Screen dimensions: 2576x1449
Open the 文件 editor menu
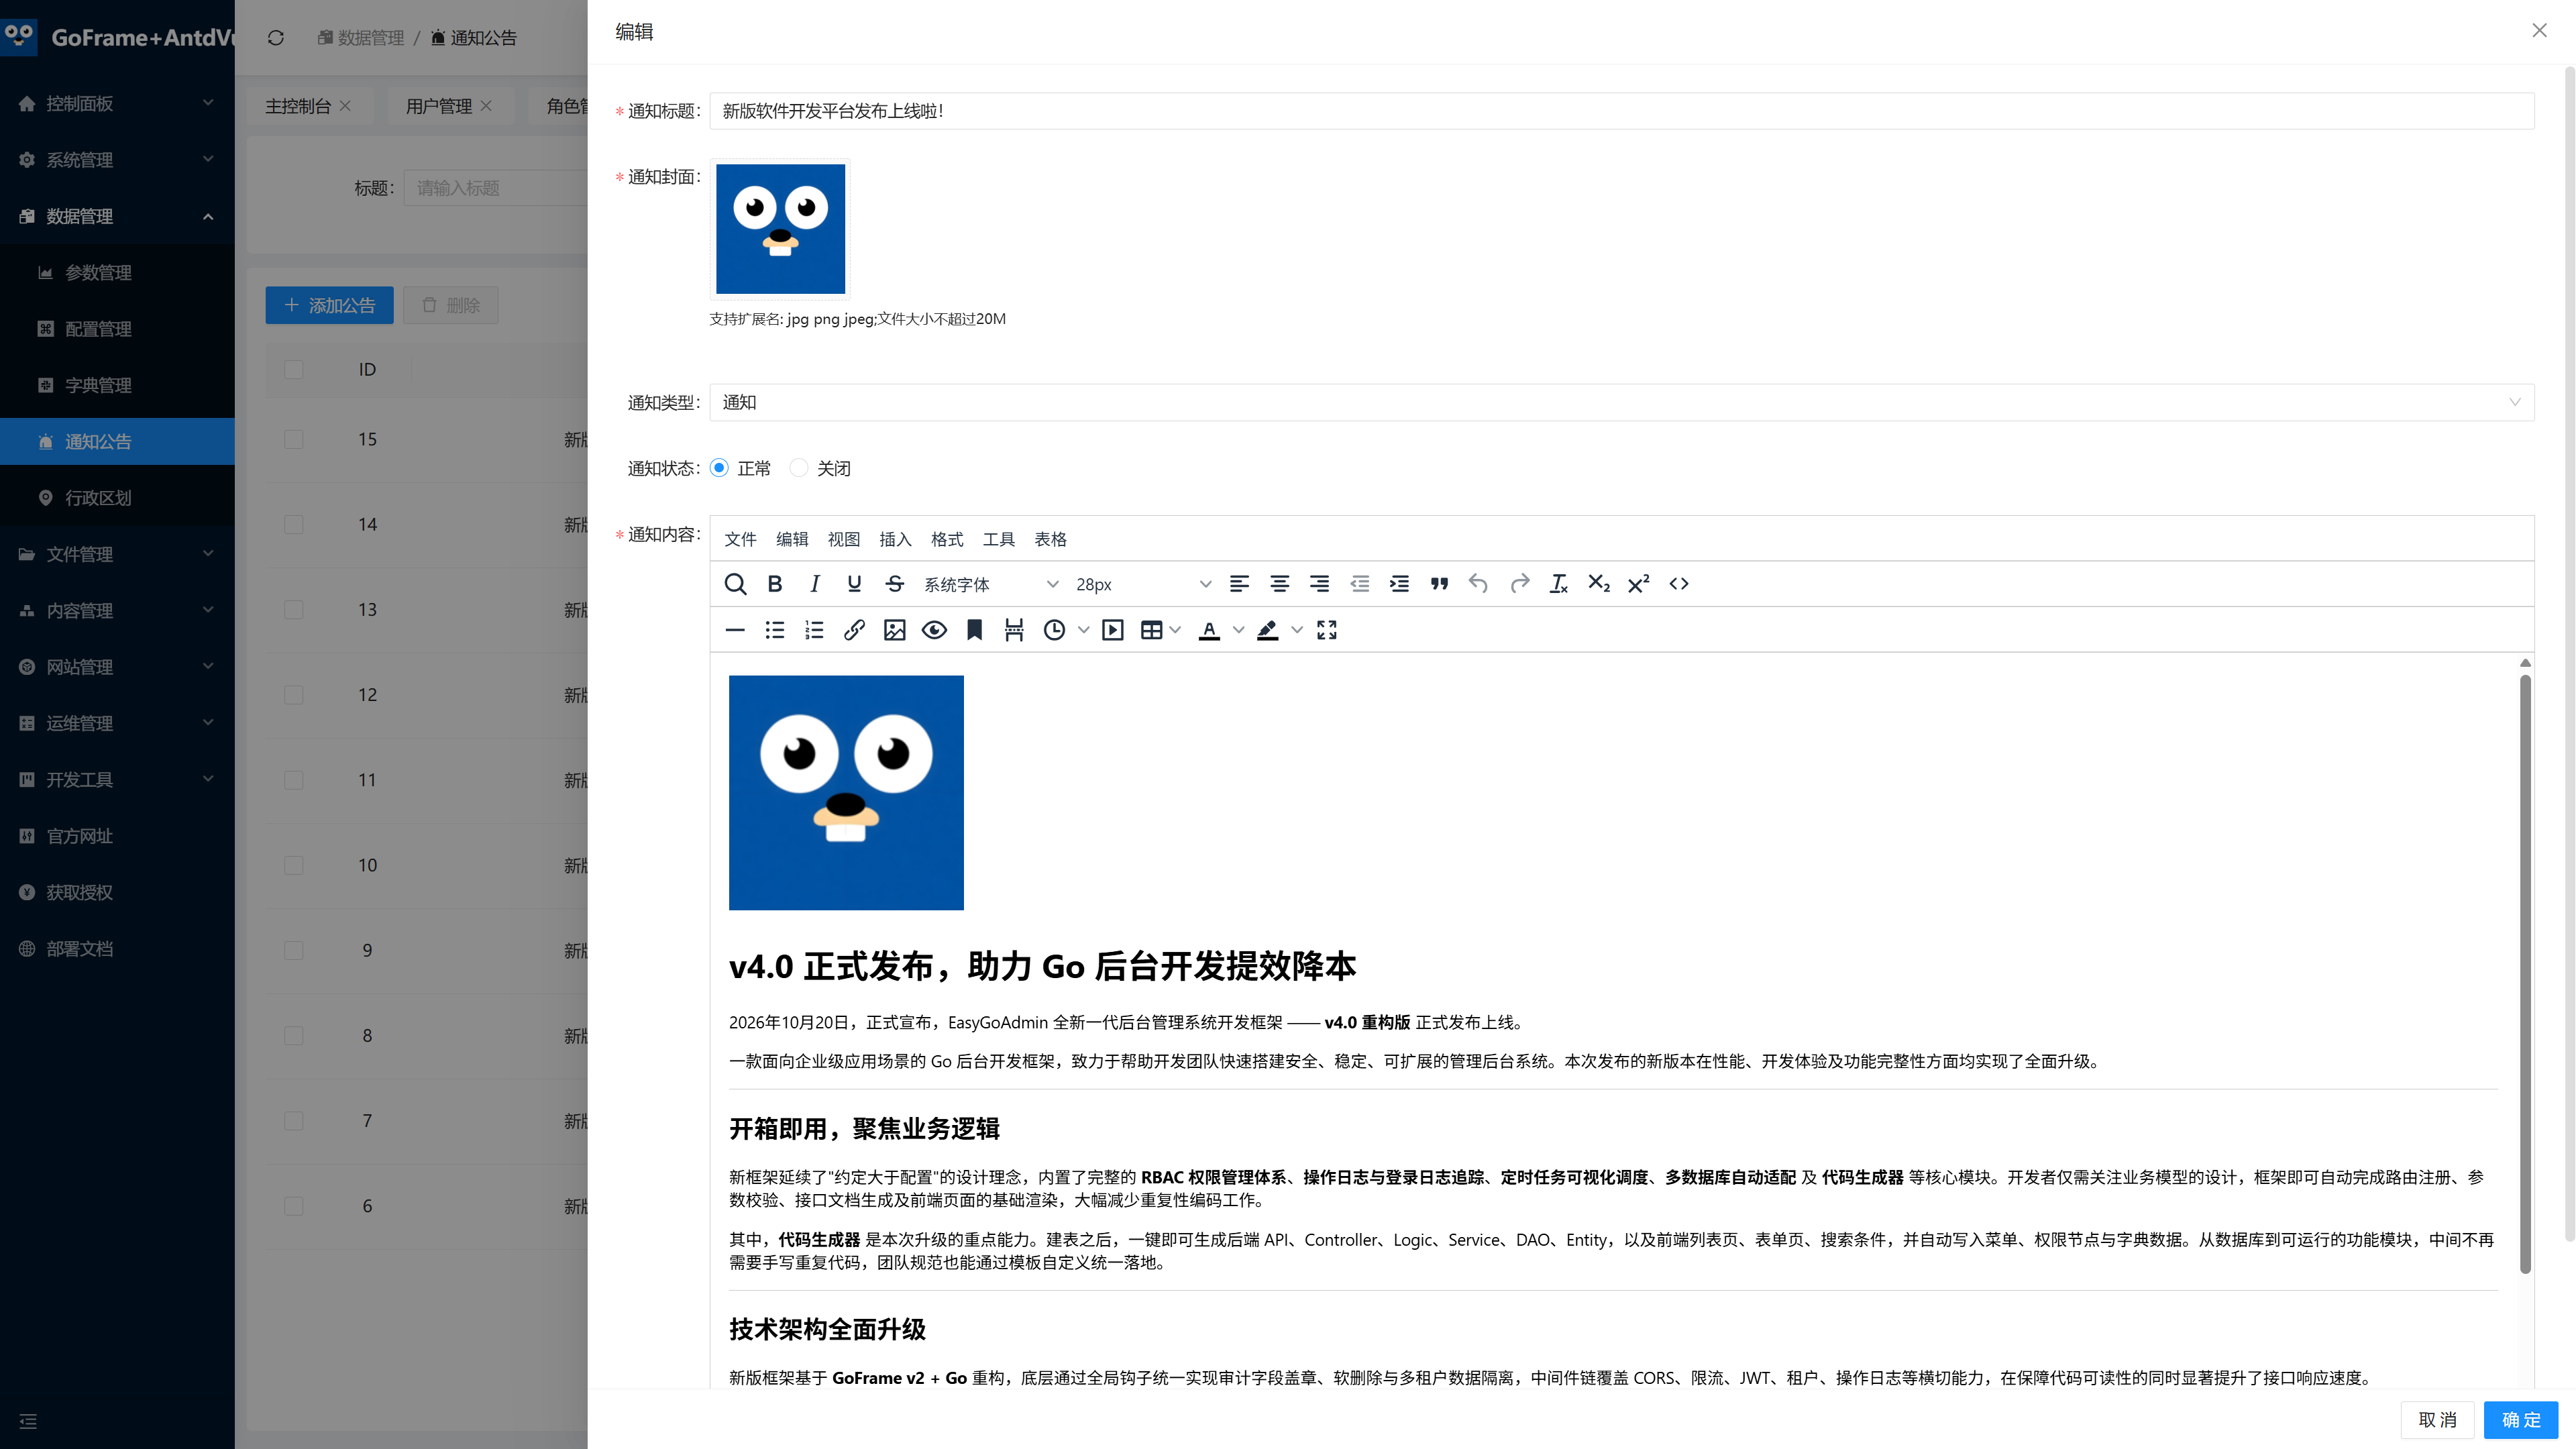point(740,540)
